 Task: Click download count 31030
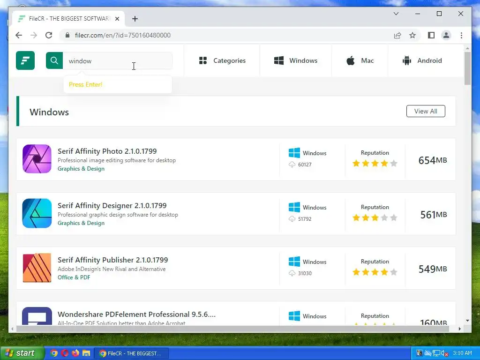[x=305, y=273]
